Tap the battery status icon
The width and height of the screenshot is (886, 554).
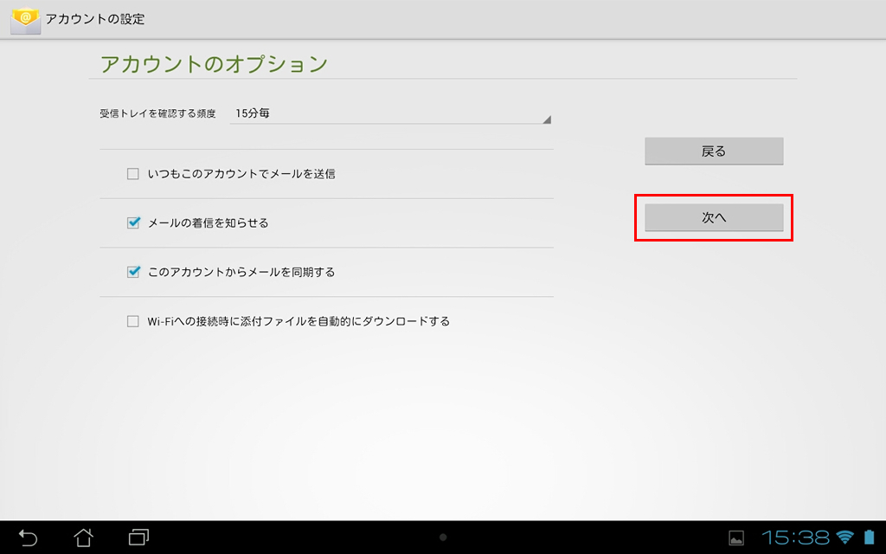869,538
